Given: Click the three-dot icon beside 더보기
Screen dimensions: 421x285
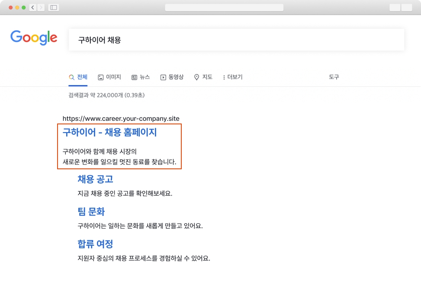Looking at the screenshot, I should point(224,77).
